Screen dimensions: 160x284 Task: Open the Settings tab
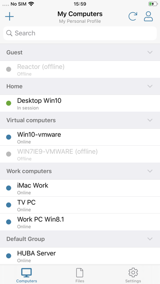pos(133,275)
